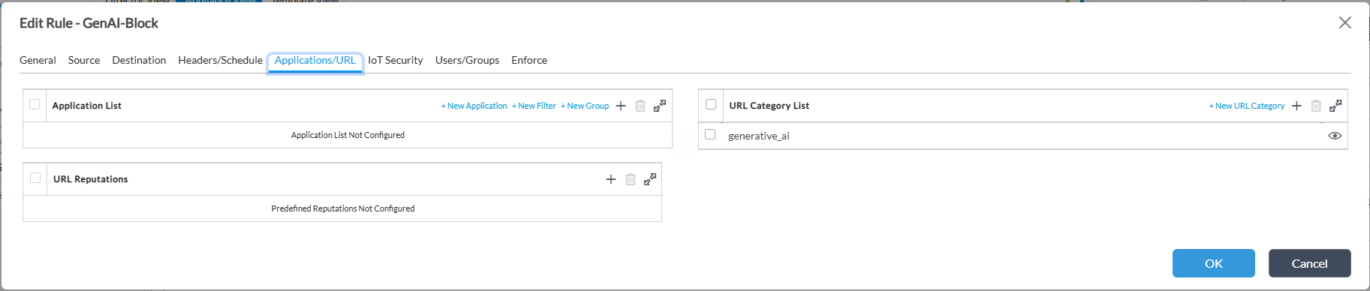Image resolution: width=1370 pixels, height=291 pixels.
Task: Click the New Application link
Action: [x=474, y=106]
